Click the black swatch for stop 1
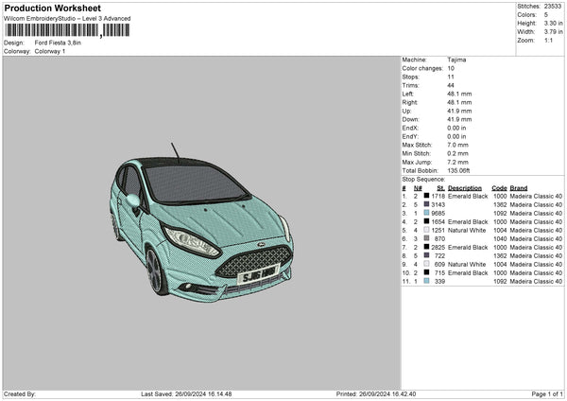This screenshot has width=567, height=401. [x=427, y=196]
